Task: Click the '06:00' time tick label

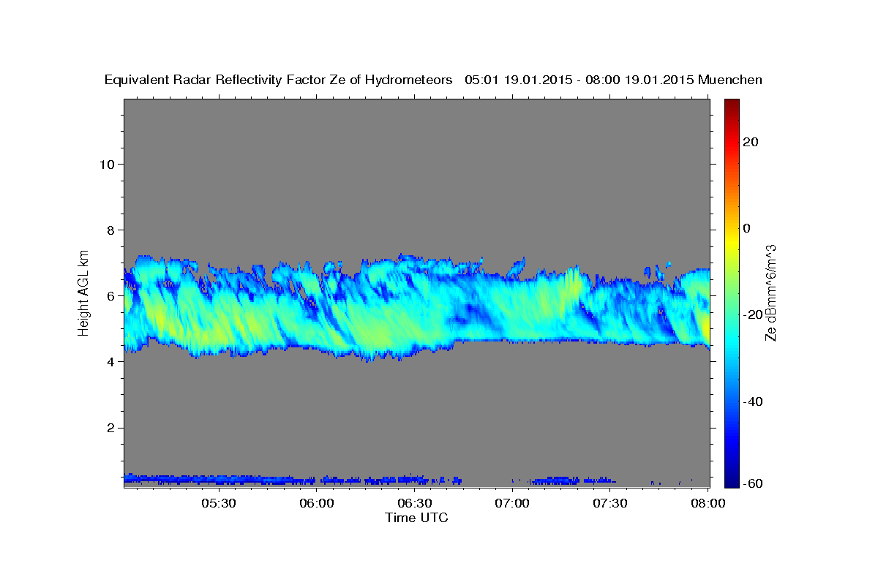Action: click(x=317, y=504)
